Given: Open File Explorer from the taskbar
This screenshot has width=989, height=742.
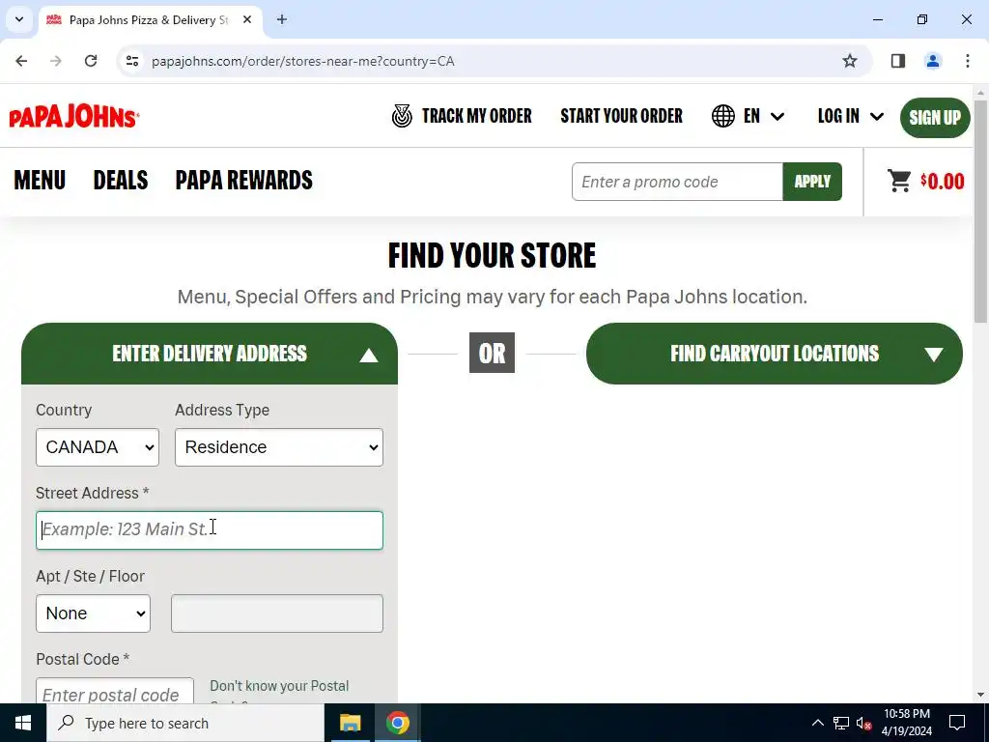Looking at the screenshot, I should [x=350, y=723].
